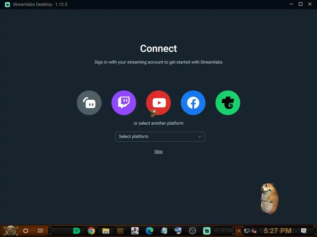This screenshot has height=237, width=317.
Task: Launch Microsoft Edge from the taskbar
Action: click(150, 231)
